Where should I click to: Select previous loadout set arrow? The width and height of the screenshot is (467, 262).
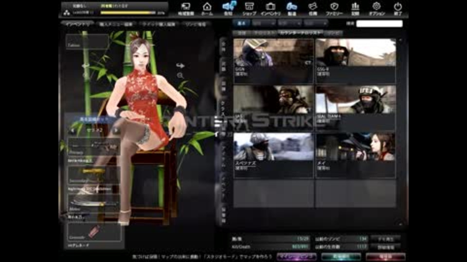pos(72,131)
